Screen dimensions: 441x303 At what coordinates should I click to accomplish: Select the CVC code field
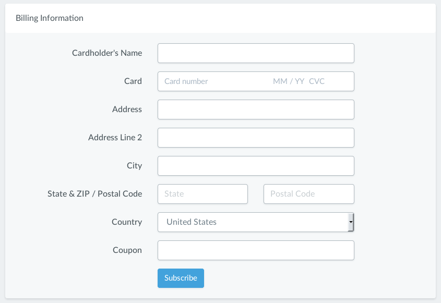(x=317, y=81)
